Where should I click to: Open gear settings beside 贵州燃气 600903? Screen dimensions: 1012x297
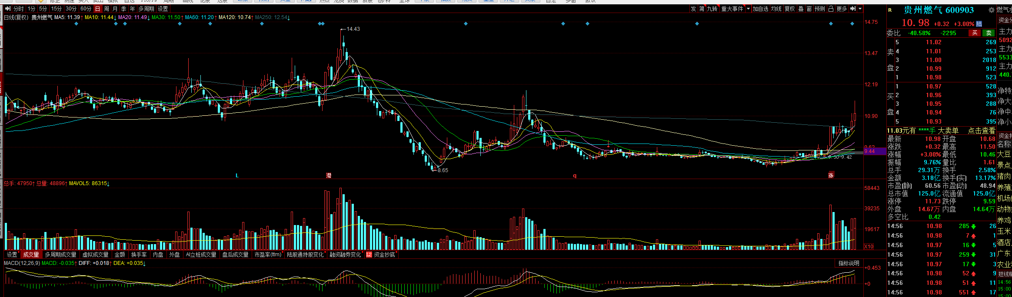click(x=991, y=10)
